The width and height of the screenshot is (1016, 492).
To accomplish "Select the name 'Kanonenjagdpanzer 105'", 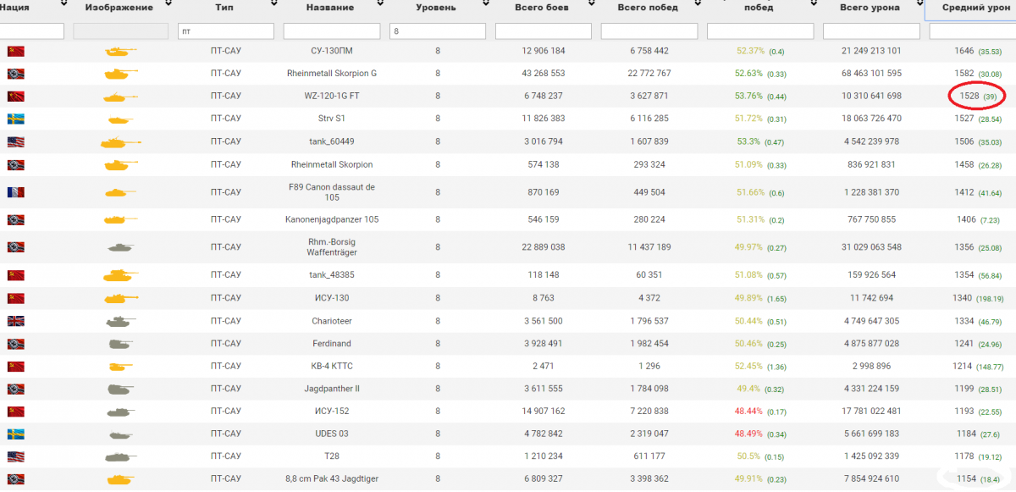I will [332, 220].
